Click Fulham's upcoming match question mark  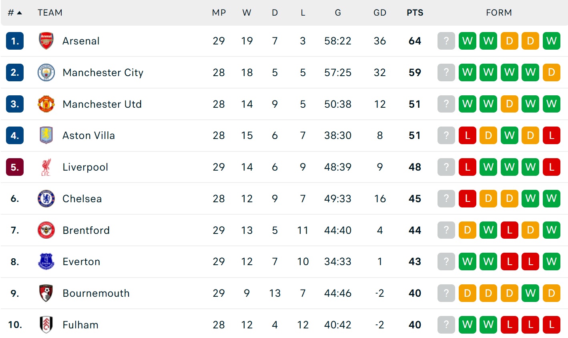click(x=446, y=325)
